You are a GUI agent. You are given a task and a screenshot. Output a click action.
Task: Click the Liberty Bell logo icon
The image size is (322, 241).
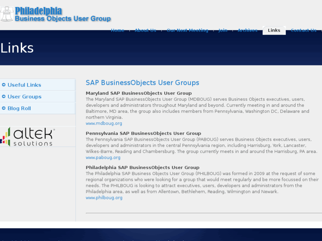click(x=7, y=14)
